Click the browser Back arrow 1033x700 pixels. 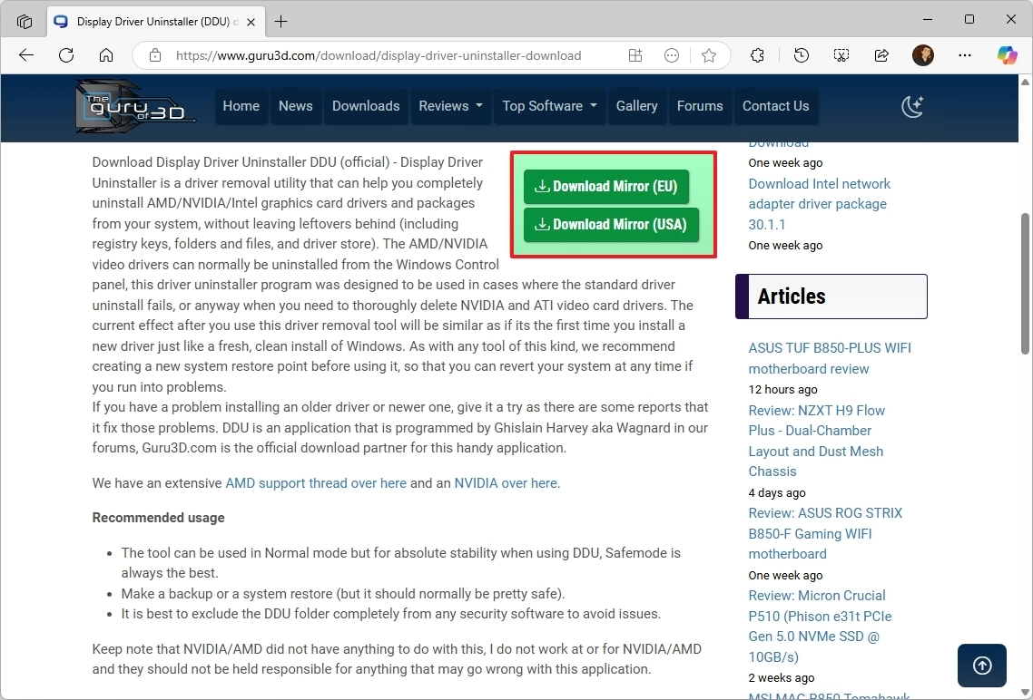(26, 55)
